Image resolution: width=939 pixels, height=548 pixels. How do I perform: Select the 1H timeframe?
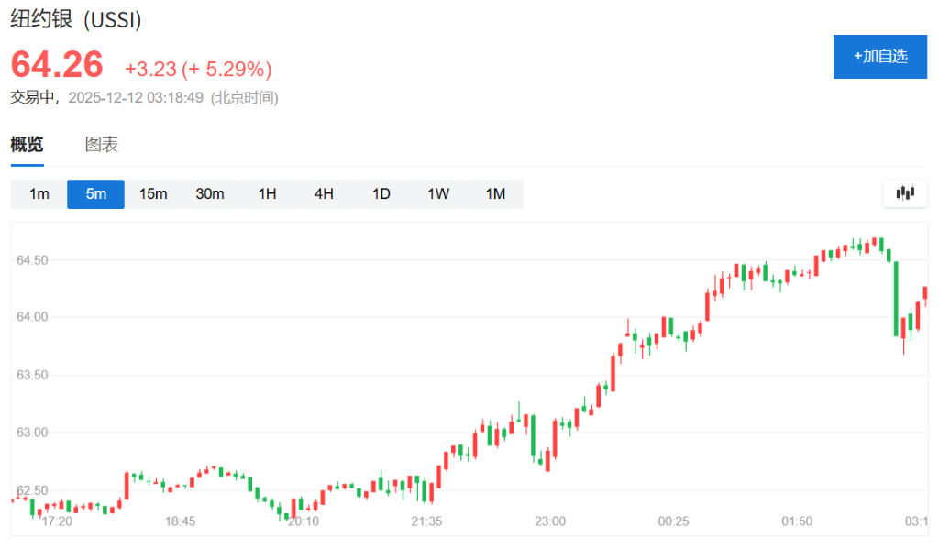(x=267, y=193)
